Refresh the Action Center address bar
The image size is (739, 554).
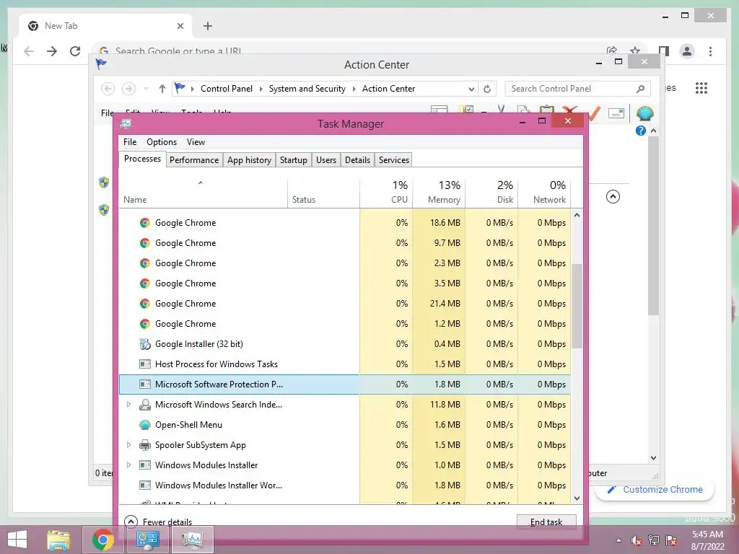(x=487, y=89)
